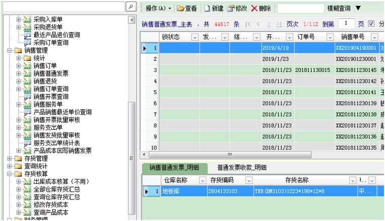Click the 模糊查询 fuzzy search button
Image resolution: width=385 pixels, height=221 pixels.
pos(339,9)
